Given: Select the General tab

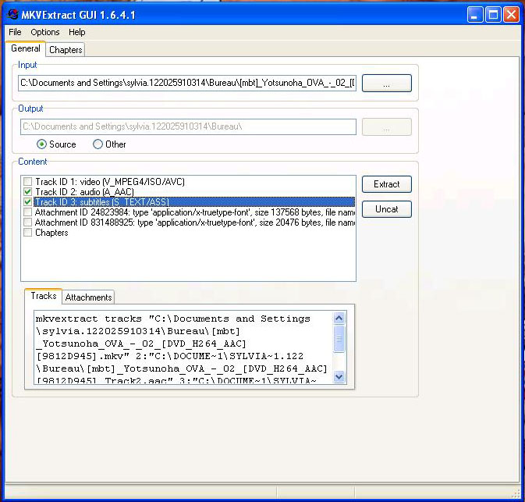Looking at the screenshot, I should pyautogui.click(x=26, y=48).
